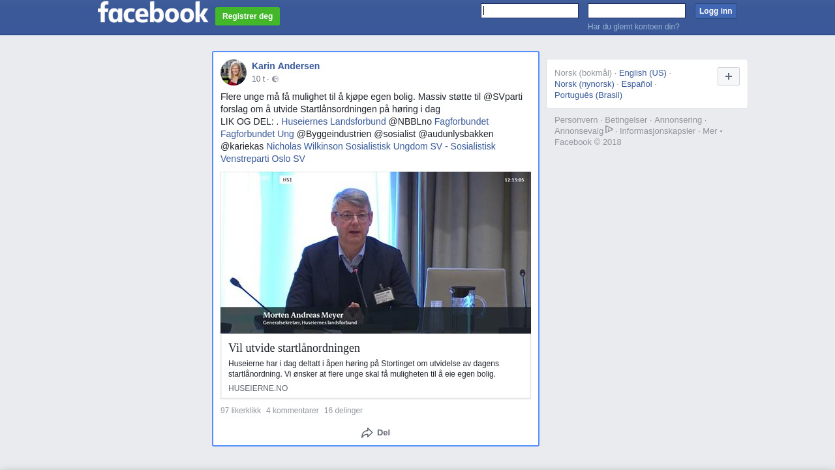Click the plus button for more languages
The height and width of the screenshot is (470, 835).
pyautogui.click(x=728, y=76)
